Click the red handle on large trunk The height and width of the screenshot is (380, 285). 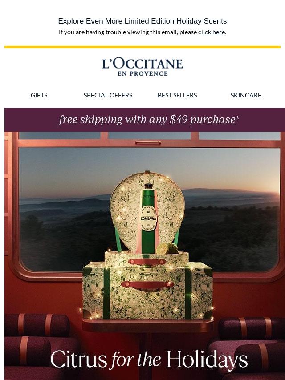[147, 284]
